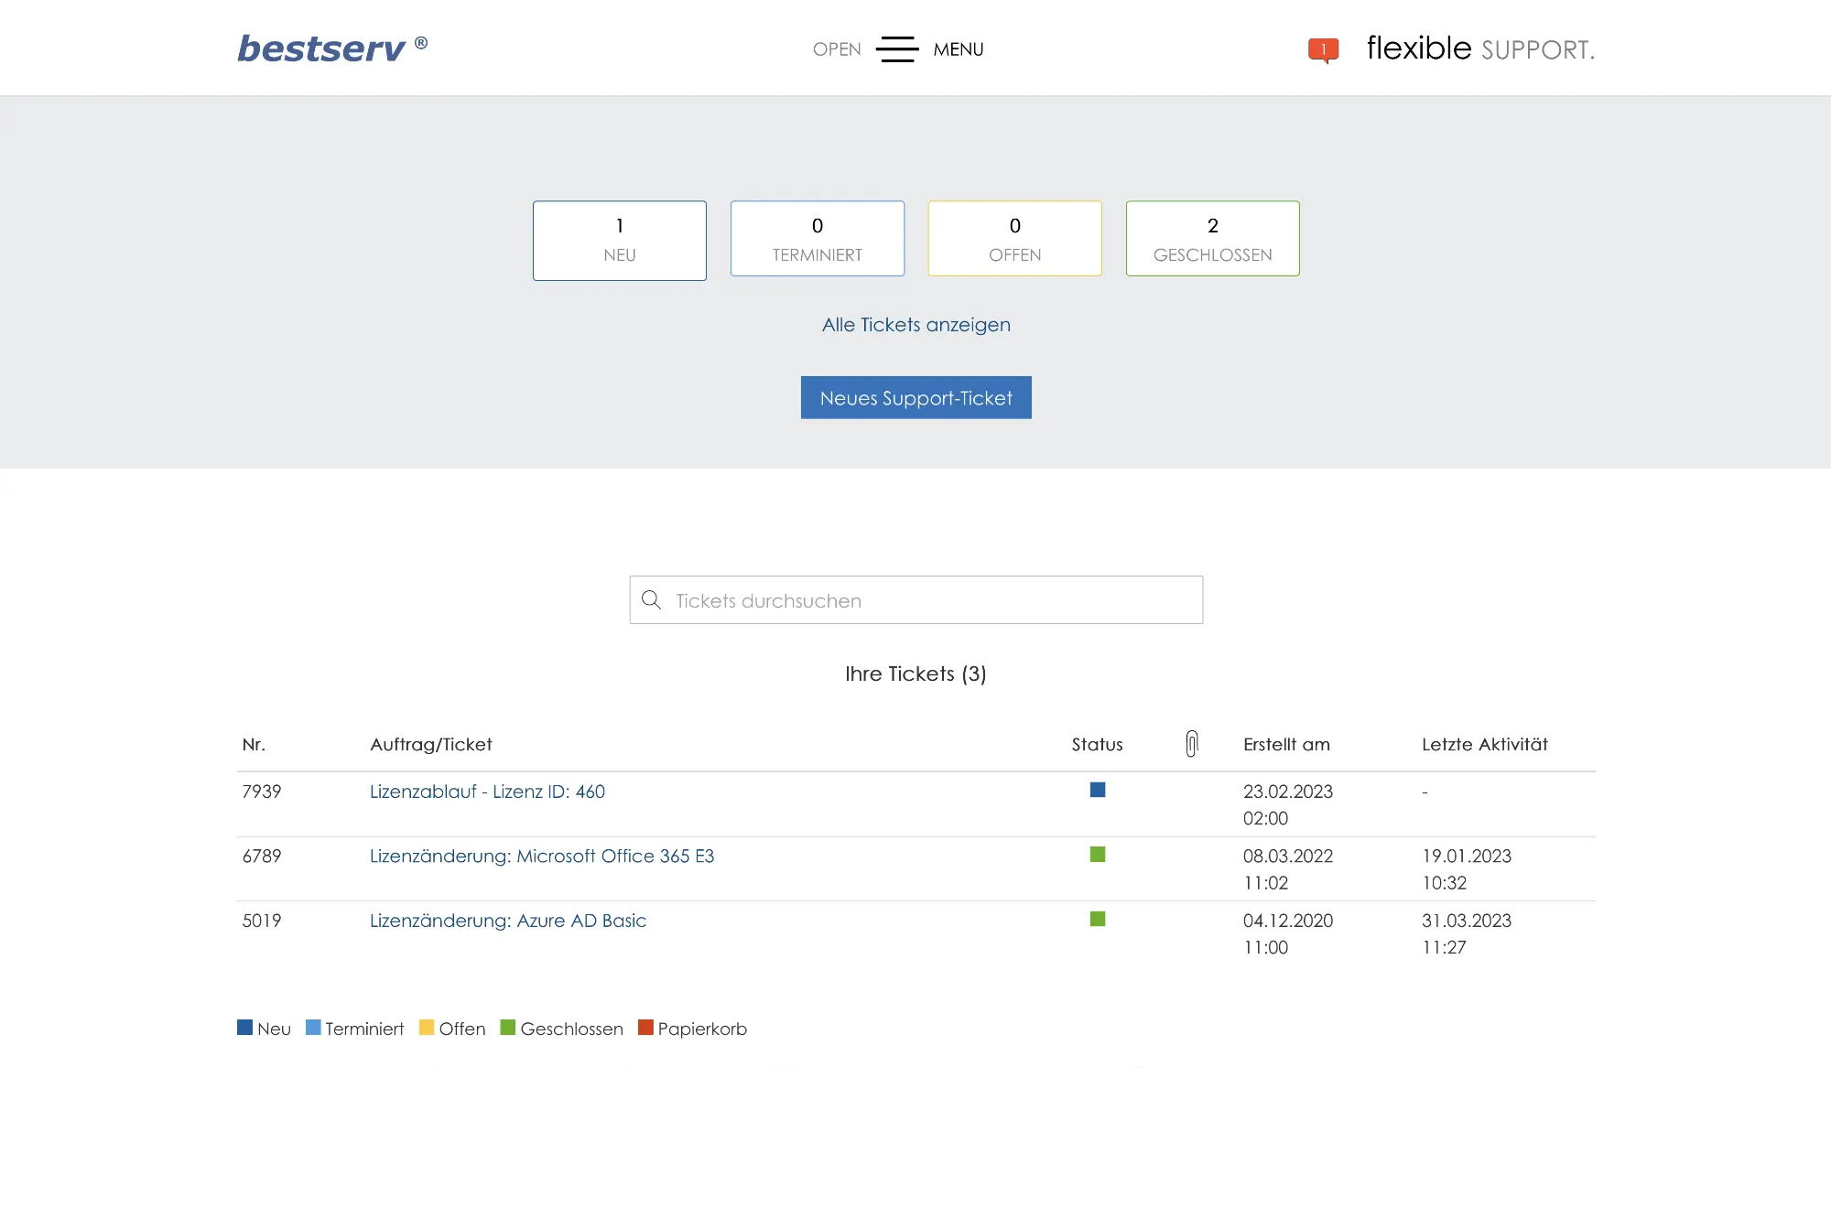The width and height of the screenshot is (1831, 1218).
Task: Click the Letzte Aktivität column header
Action: point(1485,745)
